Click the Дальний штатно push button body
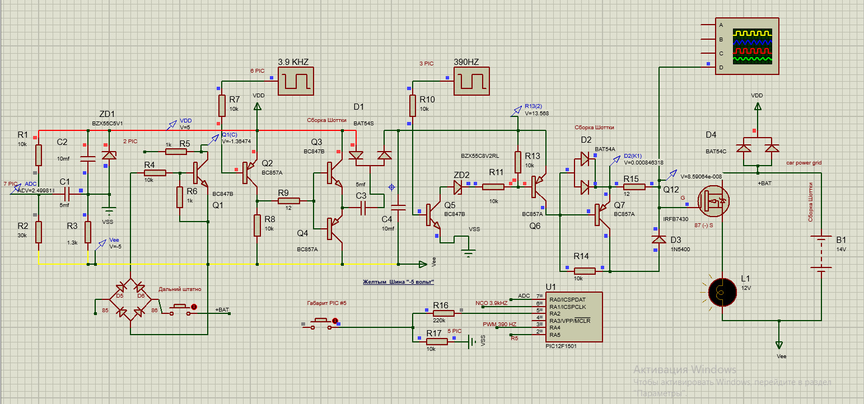The image size is (864, 404). tap(179, 309)
